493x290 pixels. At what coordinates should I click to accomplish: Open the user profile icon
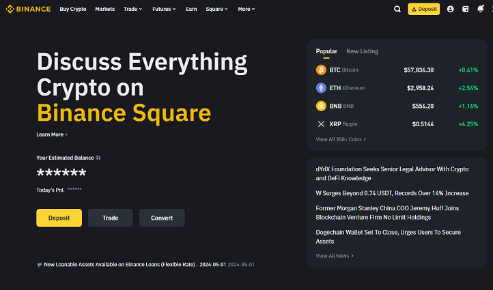point(450,9)
